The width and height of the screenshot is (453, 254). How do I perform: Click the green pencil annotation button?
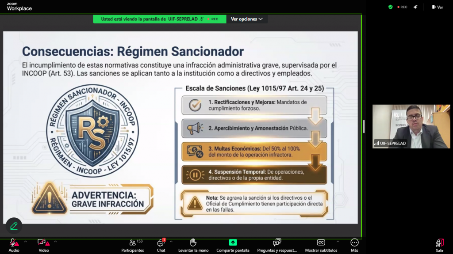click(x=14, y=226)
